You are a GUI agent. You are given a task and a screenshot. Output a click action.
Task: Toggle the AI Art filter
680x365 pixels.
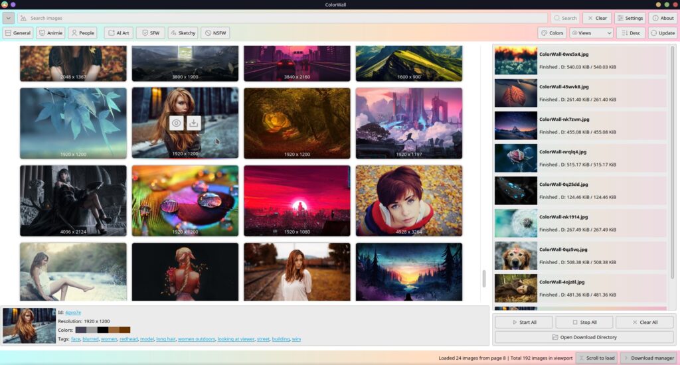[x=119, y=33]
